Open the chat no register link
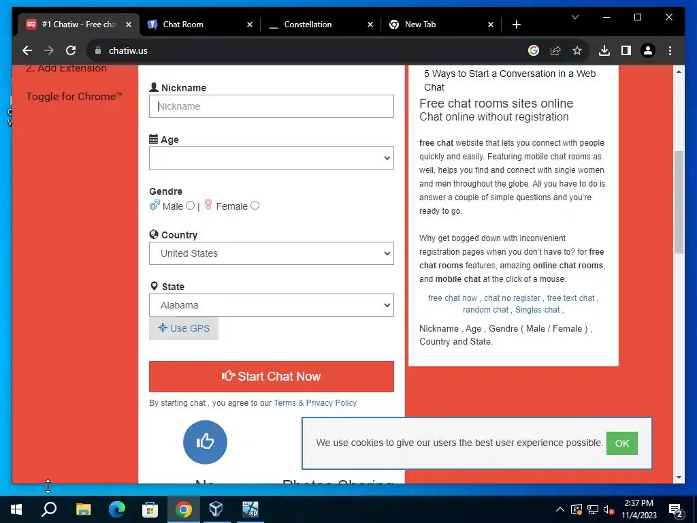This screenshot has width=697, height=523. pyautogui.click(x=512, y=298)
